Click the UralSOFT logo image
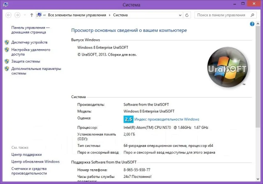 point(228,67)
